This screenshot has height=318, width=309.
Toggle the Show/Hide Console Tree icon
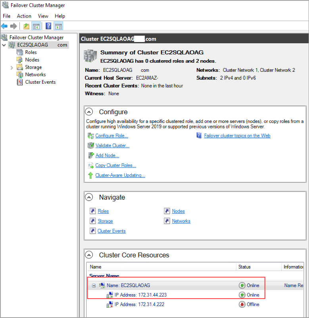point(36,26)
